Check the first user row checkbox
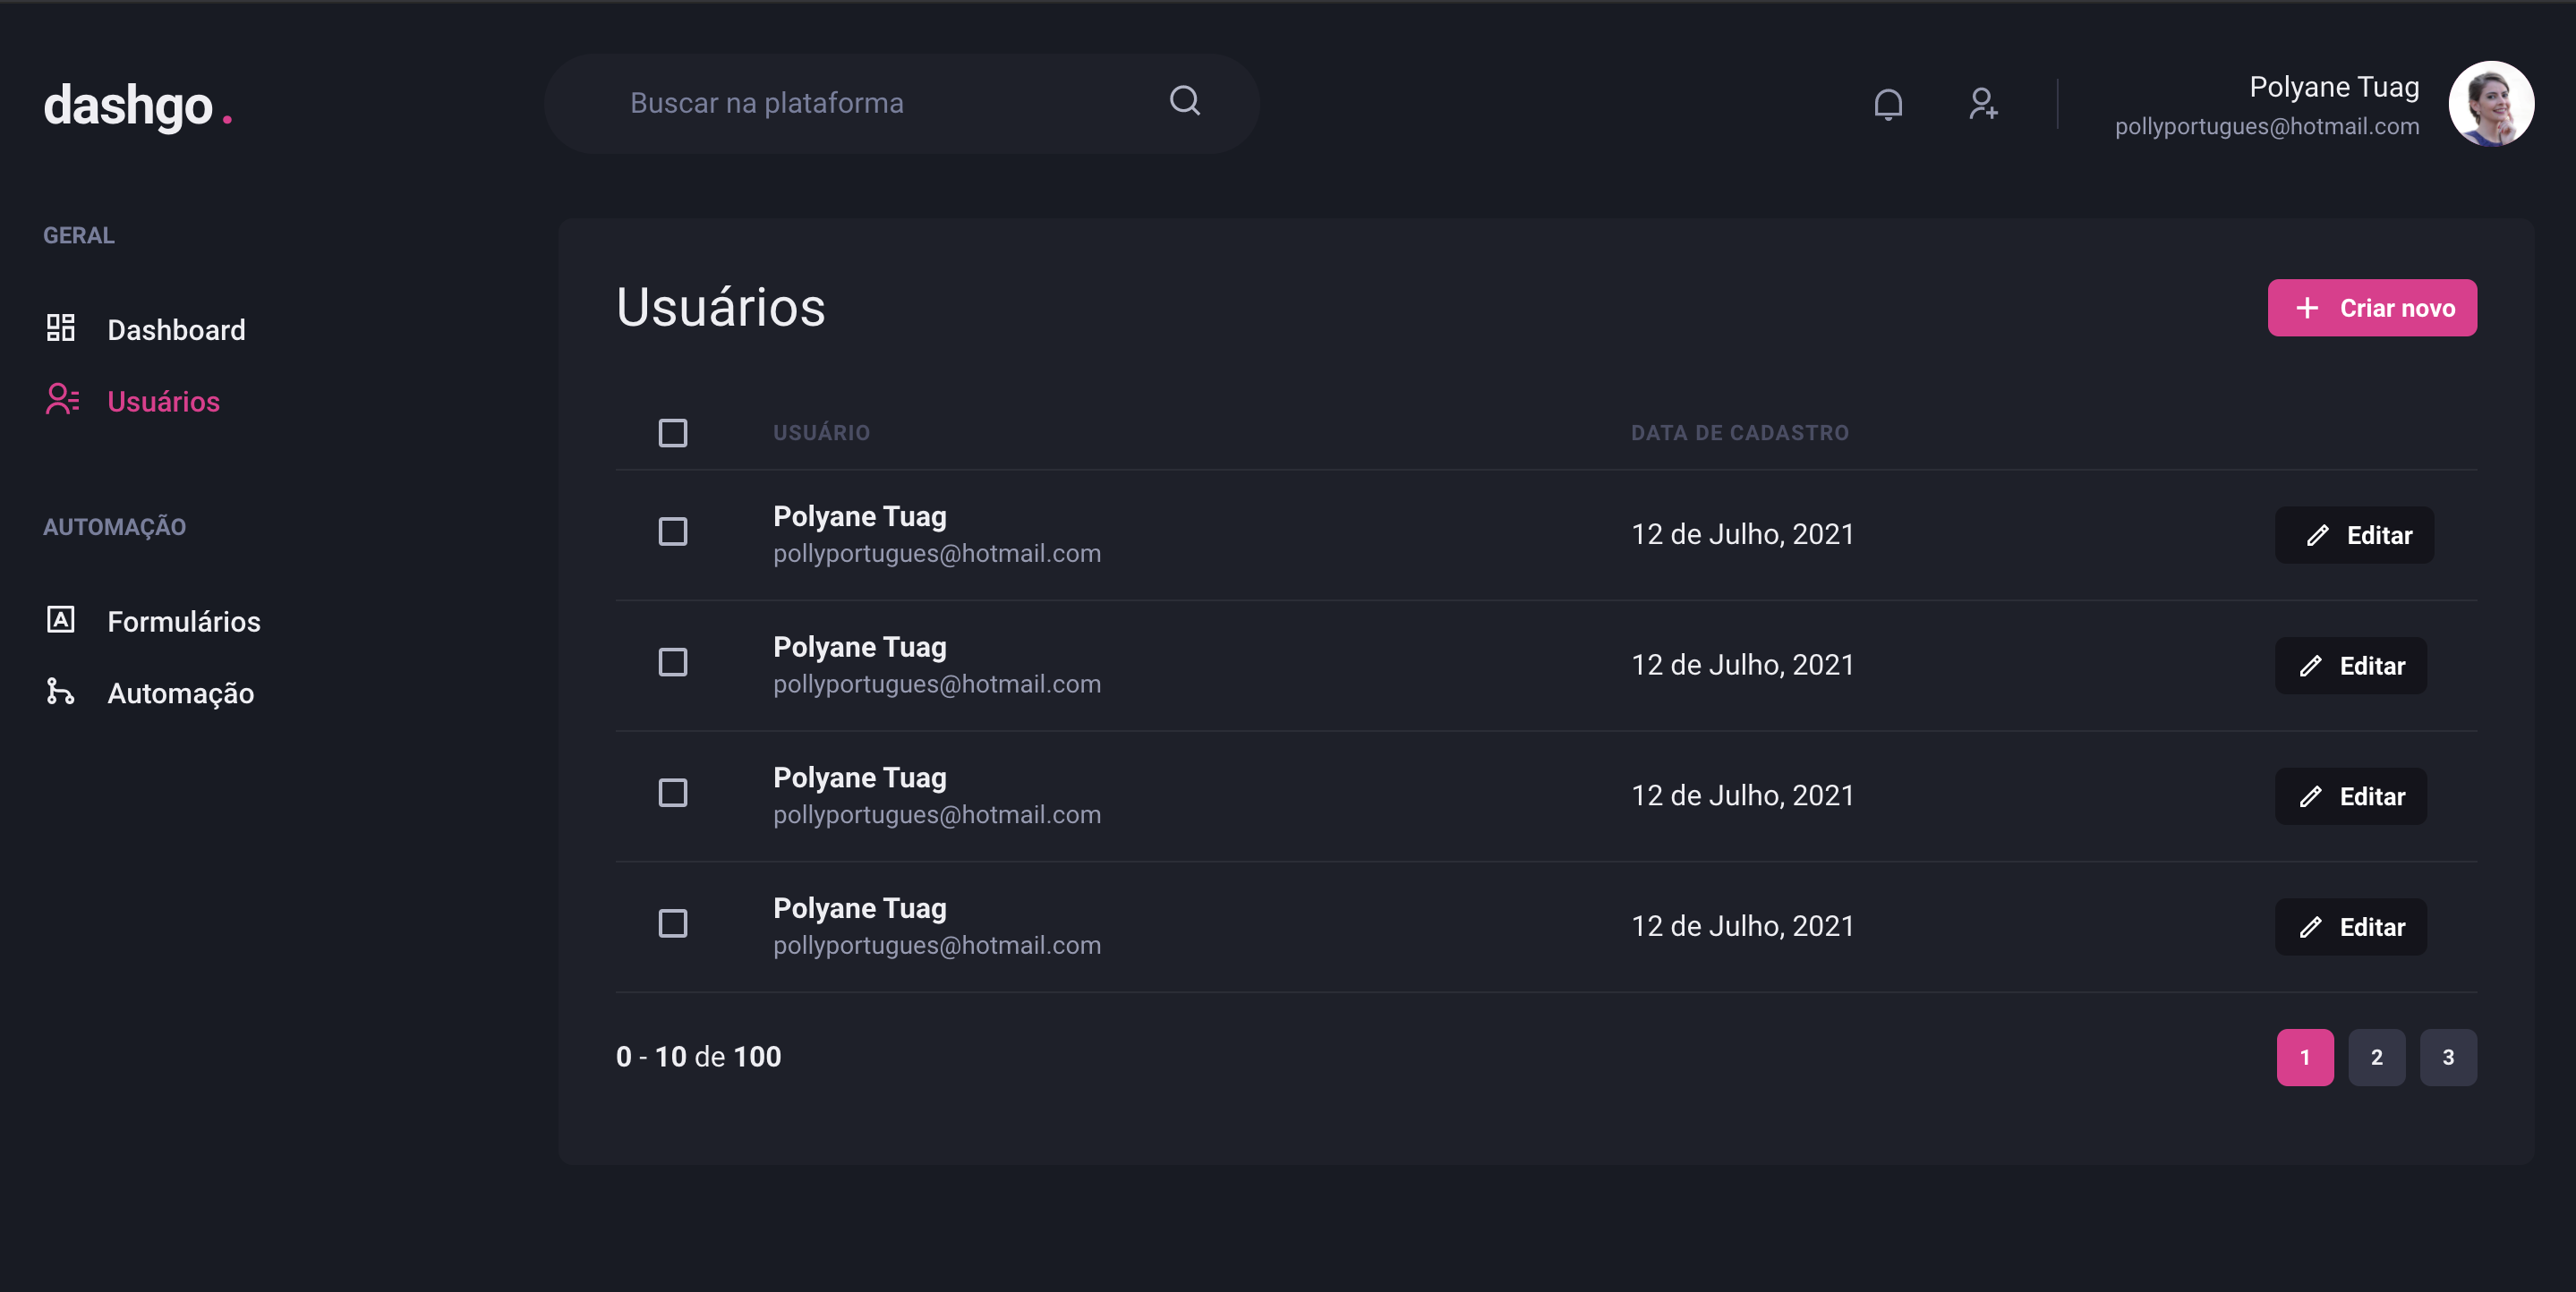This screenshot has width=2576, height=1292. click(x=672, y=532)
